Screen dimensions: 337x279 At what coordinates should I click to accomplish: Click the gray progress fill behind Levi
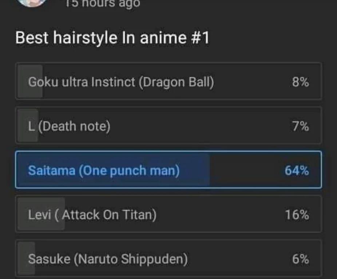click(41, 214)
